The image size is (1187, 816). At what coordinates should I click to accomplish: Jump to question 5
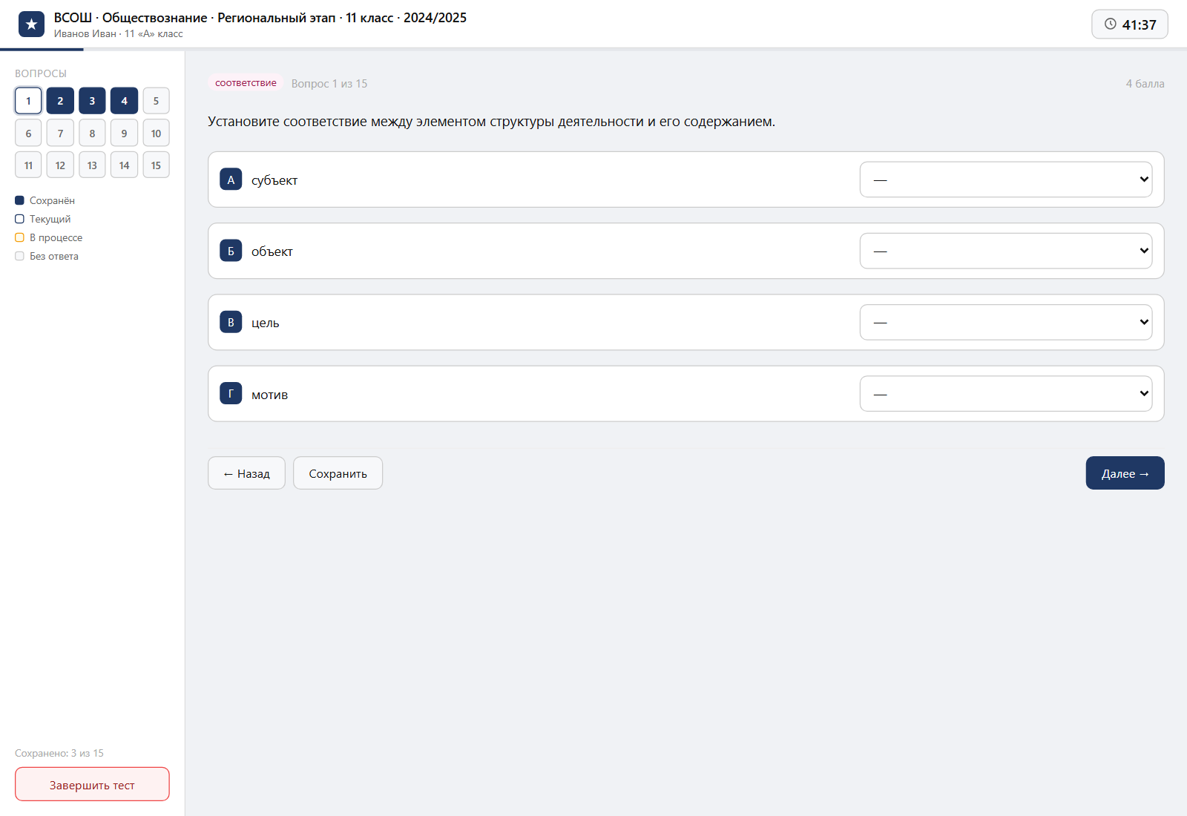pyautogui.click(x=156, y=101)
